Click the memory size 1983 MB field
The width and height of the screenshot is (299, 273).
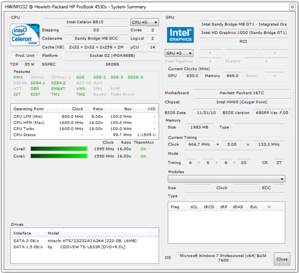pyautogui.click(x=199, y=127)
